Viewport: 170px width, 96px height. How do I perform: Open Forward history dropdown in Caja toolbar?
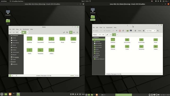tap(113, 31)
